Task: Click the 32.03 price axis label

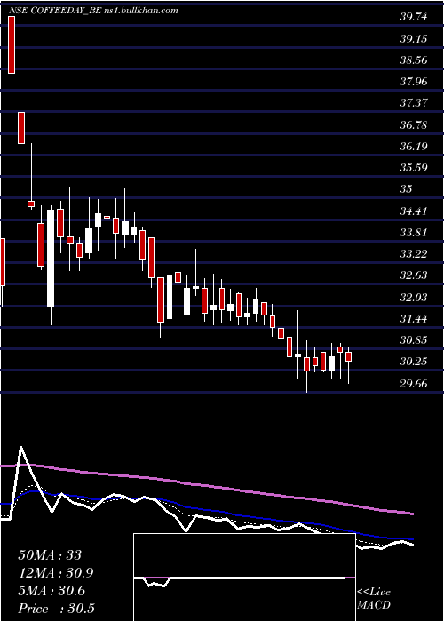Action: (x=414, y=297)
